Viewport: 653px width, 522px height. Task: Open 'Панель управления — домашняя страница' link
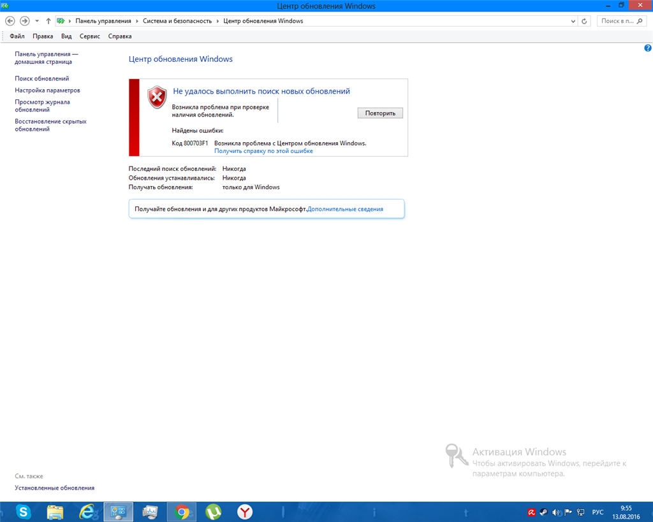click(46, 58)
